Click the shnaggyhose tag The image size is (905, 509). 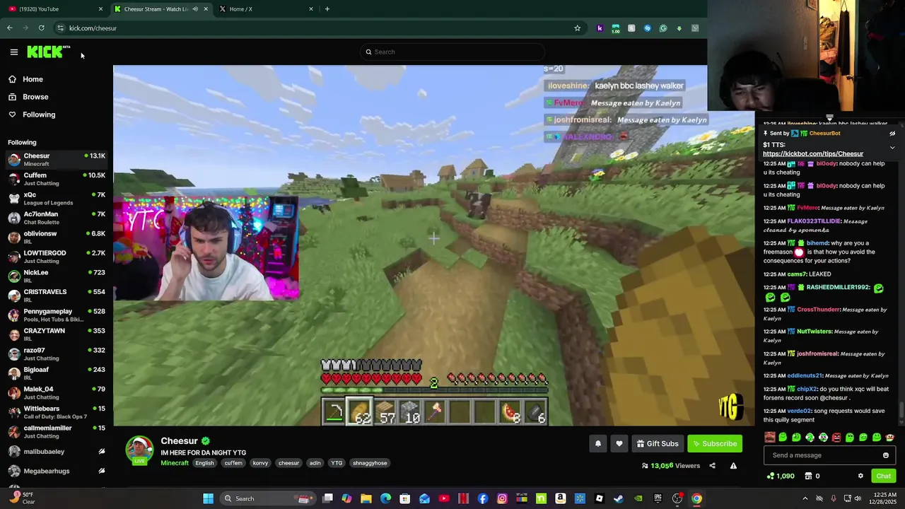[x=370, y=463]
